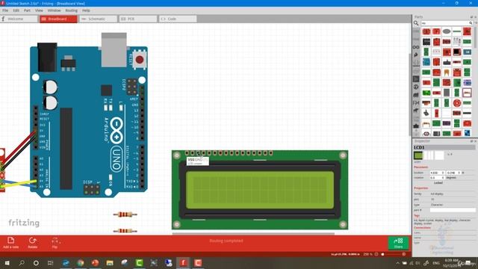Click the green Share button
The image size is (478, 269).
tap(398, 243)
